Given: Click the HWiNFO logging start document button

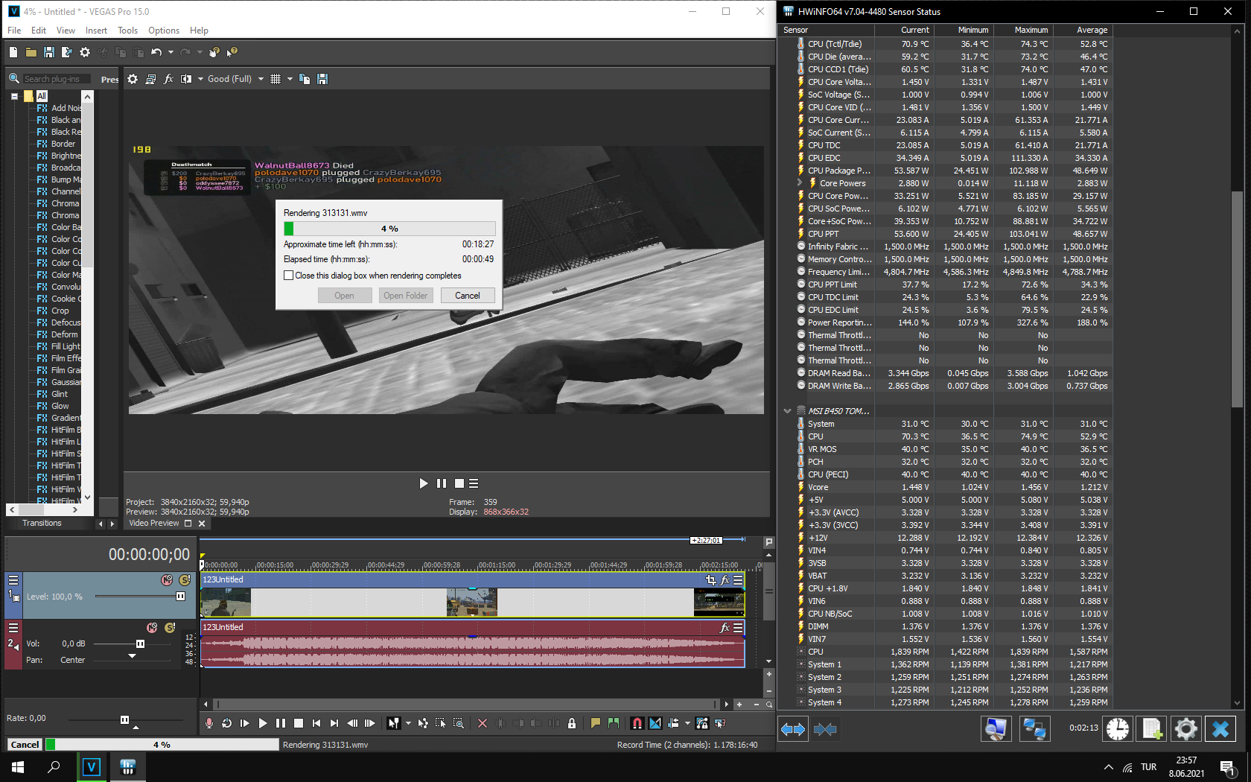Looking at the screenshot, I should point(1152,728).
